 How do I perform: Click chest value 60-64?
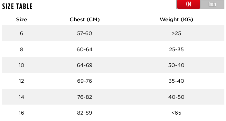85,50
